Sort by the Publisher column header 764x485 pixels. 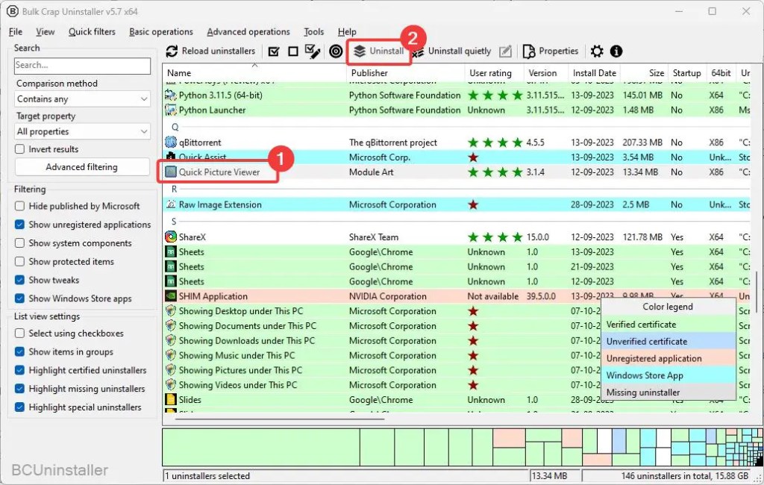(405, 73)
